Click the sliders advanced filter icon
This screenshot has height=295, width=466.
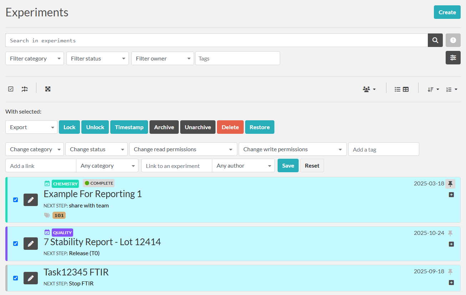tap(453, 58)
